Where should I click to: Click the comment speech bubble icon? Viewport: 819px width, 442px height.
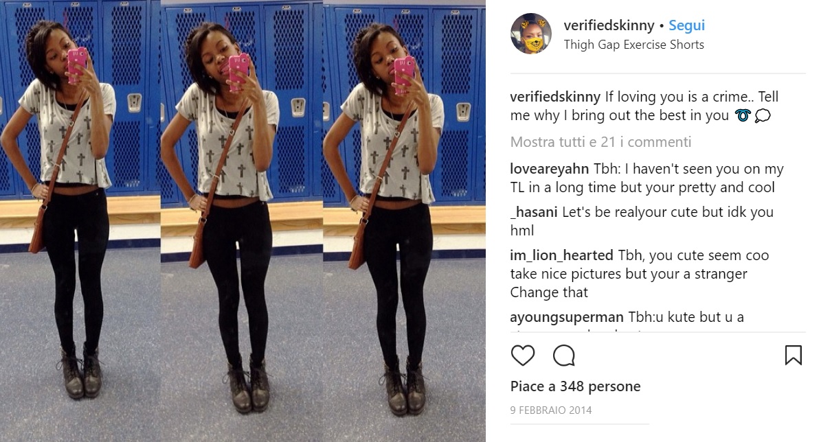pos(564,356)
